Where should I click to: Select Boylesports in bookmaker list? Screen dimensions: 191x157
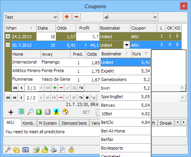pos(125,148)
